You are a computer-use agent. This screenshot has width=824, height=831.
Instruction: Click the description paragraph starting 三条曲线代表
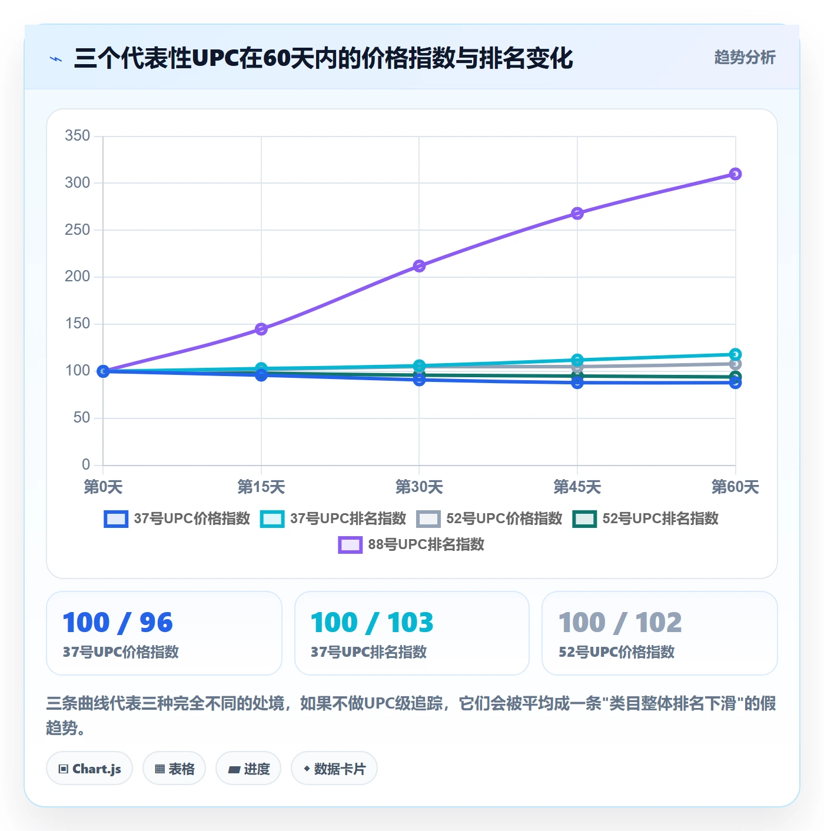pos(411,715)
